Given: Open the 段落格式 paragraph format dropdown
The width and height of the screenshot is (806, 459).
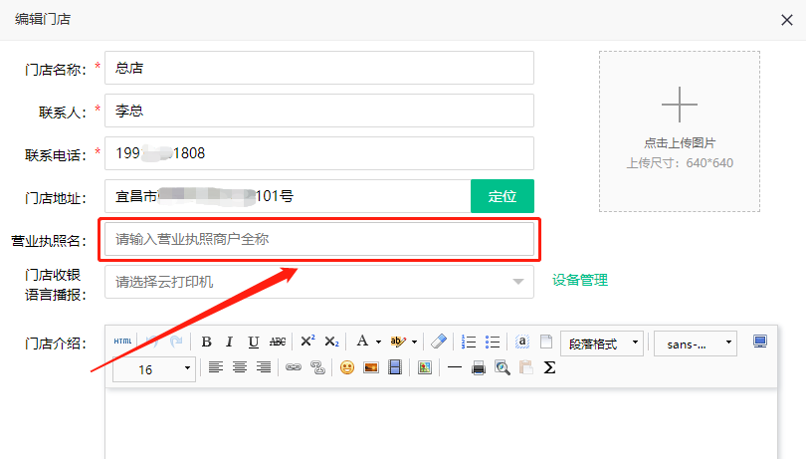Looking at the screenshot, I should click(x=602, y=344).
